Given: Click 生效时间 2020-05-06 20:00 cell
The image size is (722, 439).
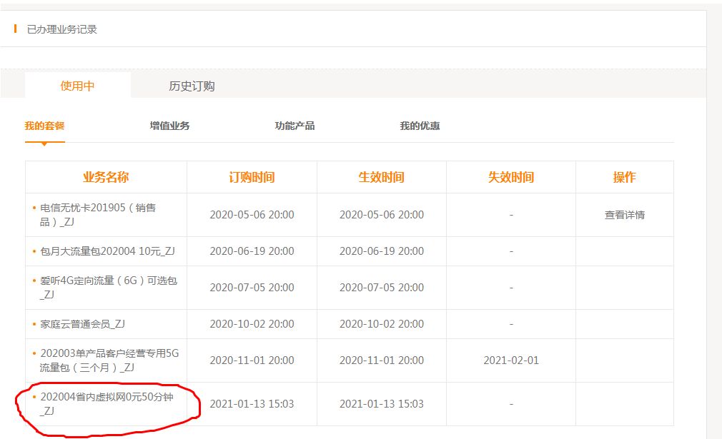Looking at the screenshot, I should [x=382, y=215].
